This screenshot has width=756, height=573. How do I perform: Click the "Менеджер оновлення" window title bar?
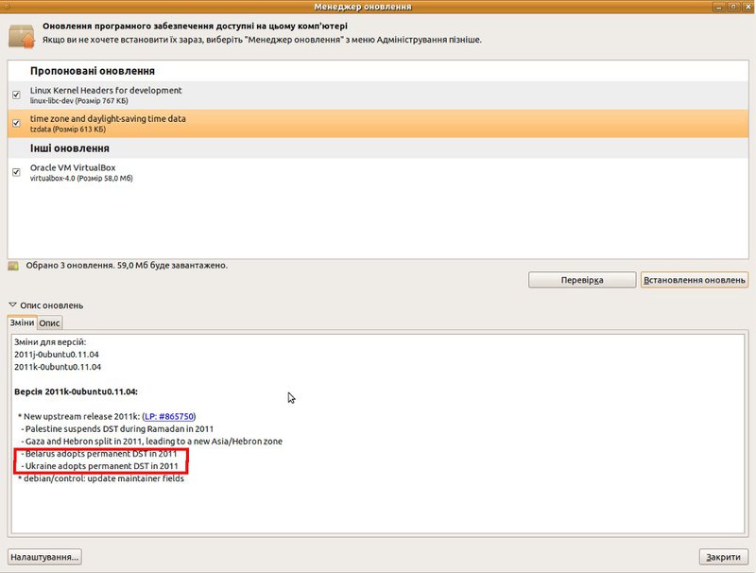coord(378,7)
